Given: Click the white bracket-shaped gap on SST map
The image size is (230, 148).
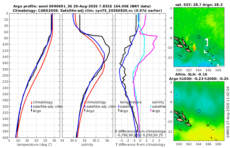Looking at the screenshot, I should [207, 42].
